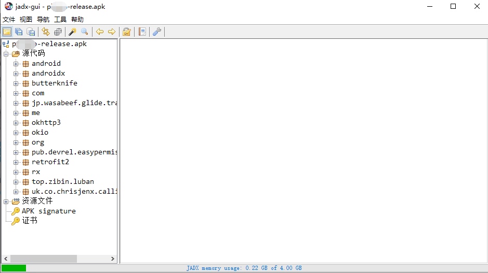Open the log viewer toolbar icon

(142, 32)
